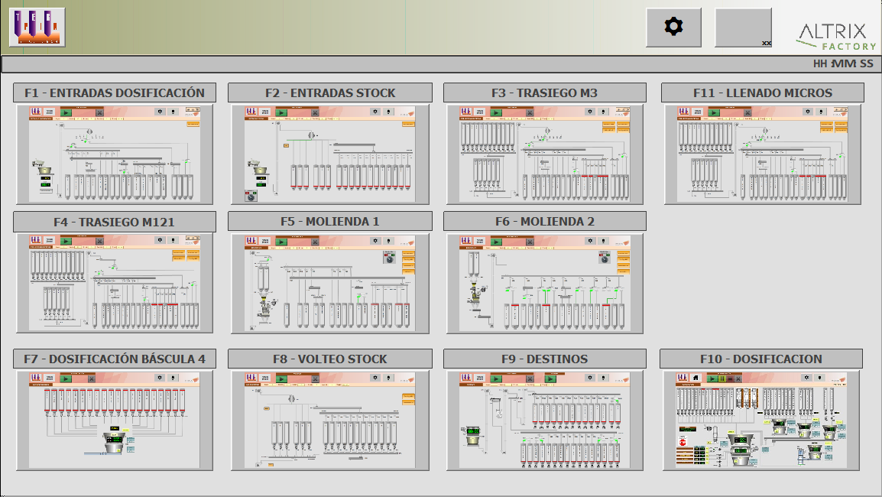Go to F7 - Dosificación Báscula 4 thumbnail
The image size is (882, 497).
pos(115,421)
